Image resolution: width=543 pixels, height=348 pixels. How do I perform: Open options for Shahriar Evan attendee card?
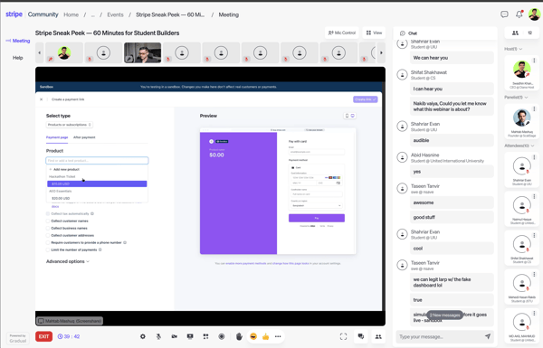tap(534, 157)
